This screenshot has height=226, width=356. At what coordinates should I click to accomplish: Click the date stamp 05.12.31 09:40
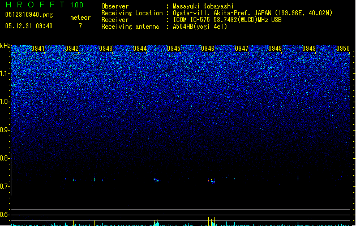coord(29,26)
